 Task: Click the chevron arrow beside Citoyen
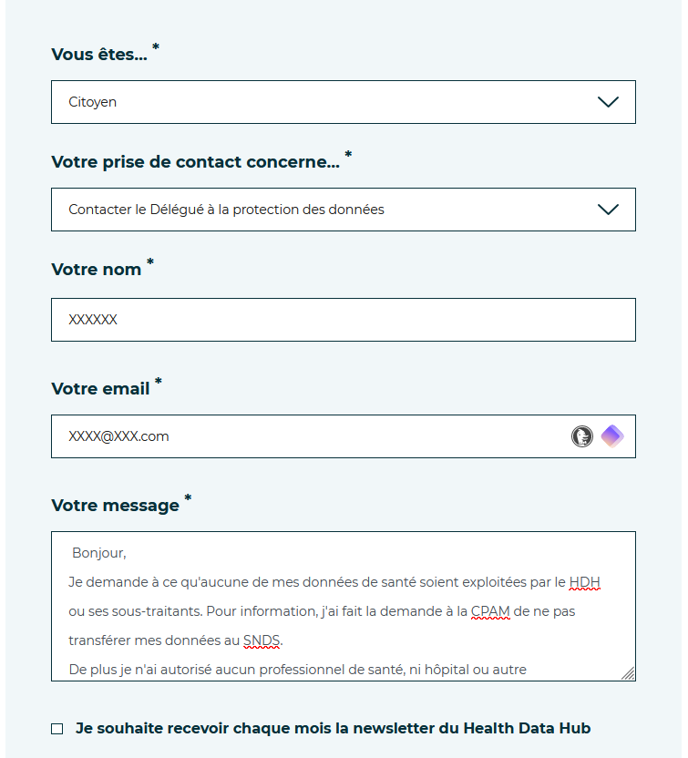pos(608,102)
